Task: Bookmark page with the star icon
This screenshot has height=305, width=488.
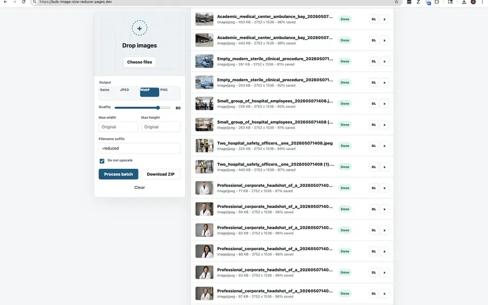Action: coord(396,2)
